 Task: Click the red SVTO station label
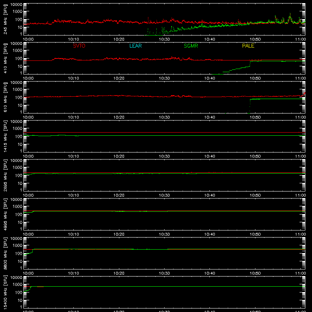click(79, 46)
